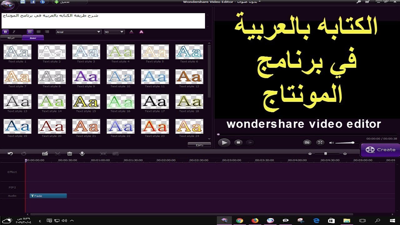Open the Help question mark icon

click(42, 2)
